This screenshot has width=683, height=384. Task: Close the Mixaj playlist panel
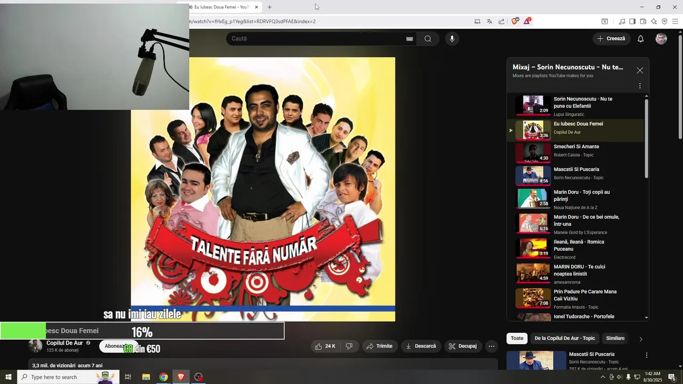[x=640, y=70]
